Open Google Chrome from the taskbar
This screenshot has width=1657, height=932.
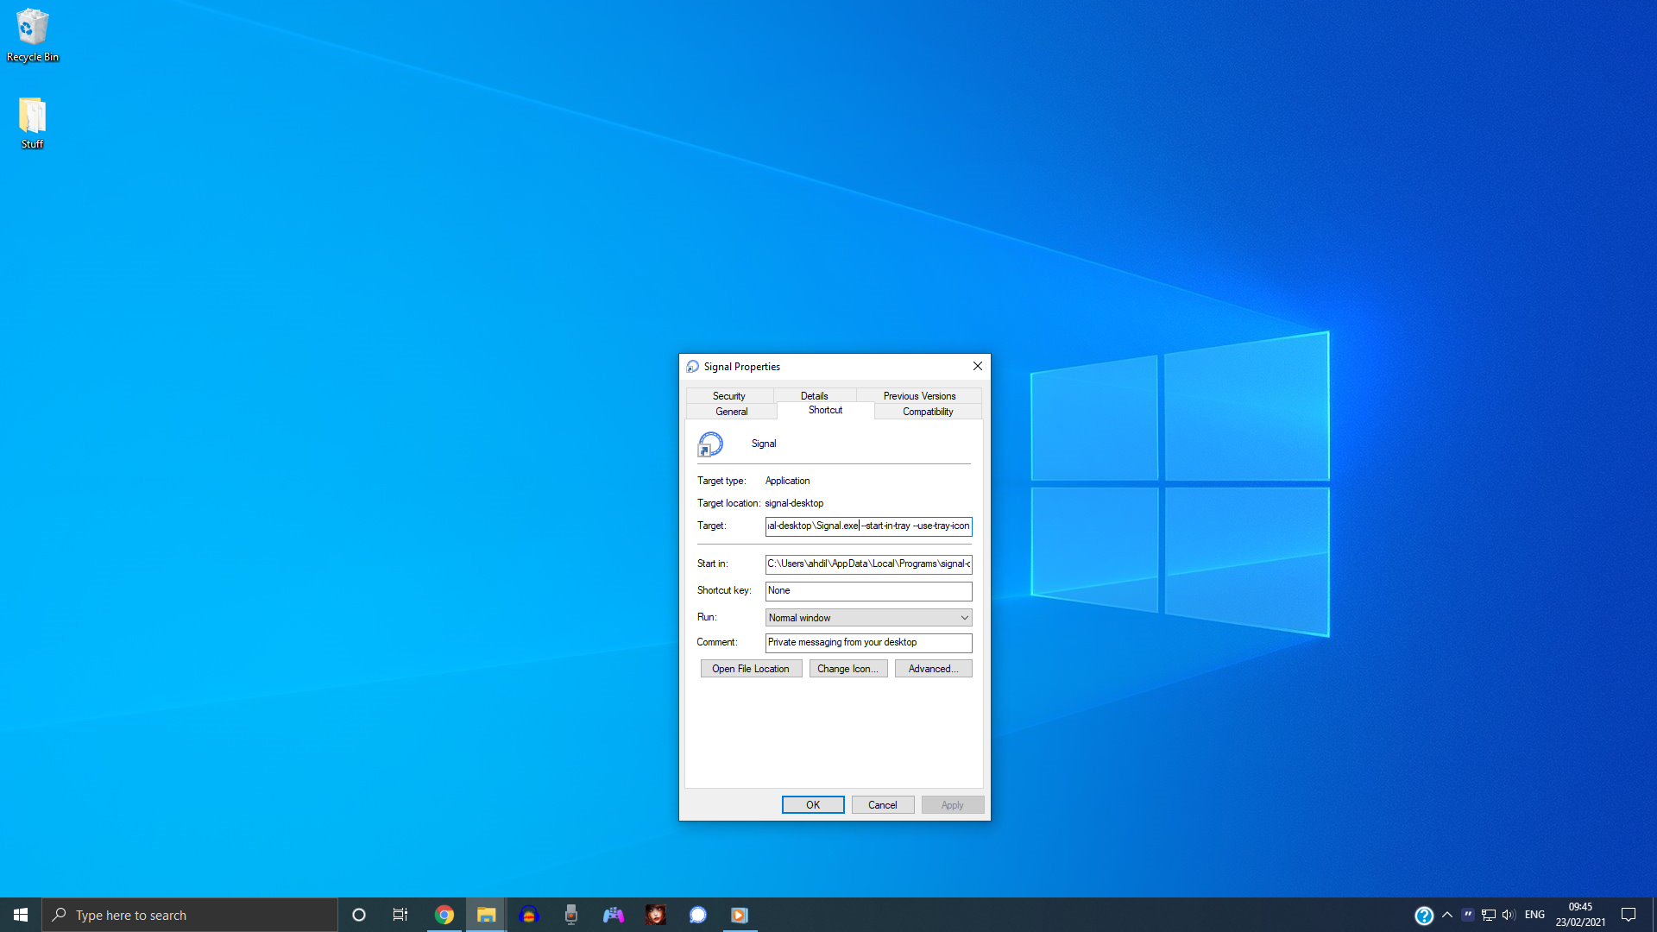pyautogui.click(x=444, y=914)
